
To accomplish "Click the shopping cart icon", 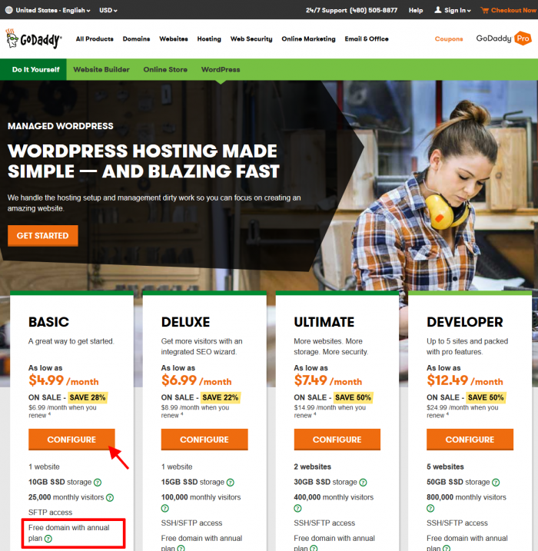I will click(x=485, y=10).
